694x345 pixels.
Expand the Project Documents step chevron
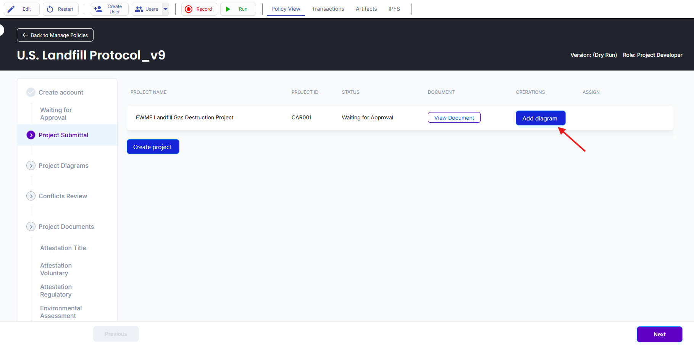tap(31, 226)
